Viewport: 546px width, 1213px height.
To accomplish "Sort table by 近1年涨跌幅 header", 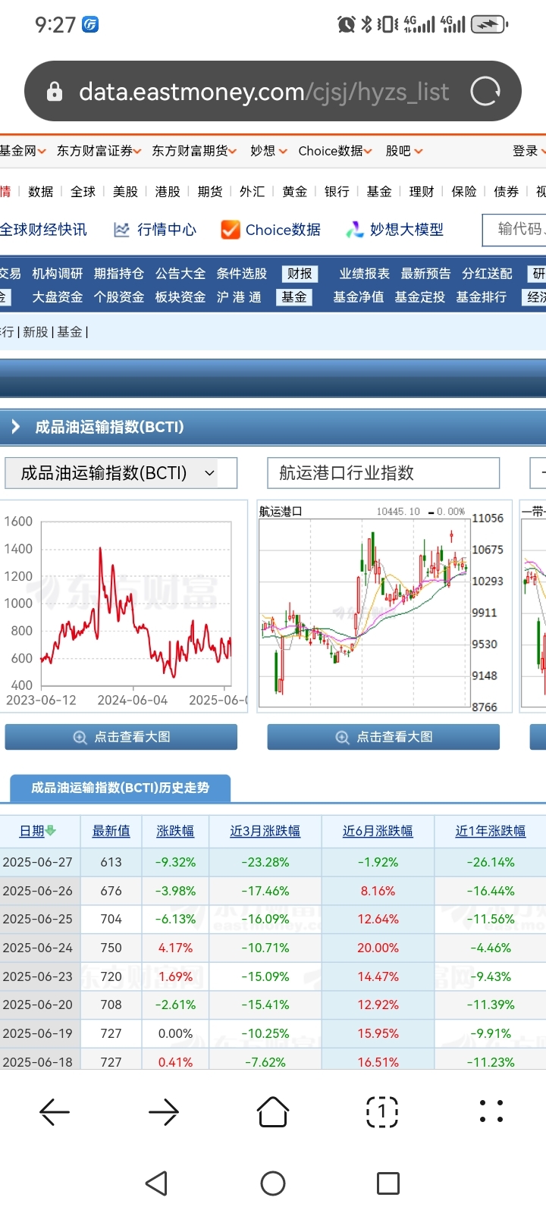I will (491, 831).
